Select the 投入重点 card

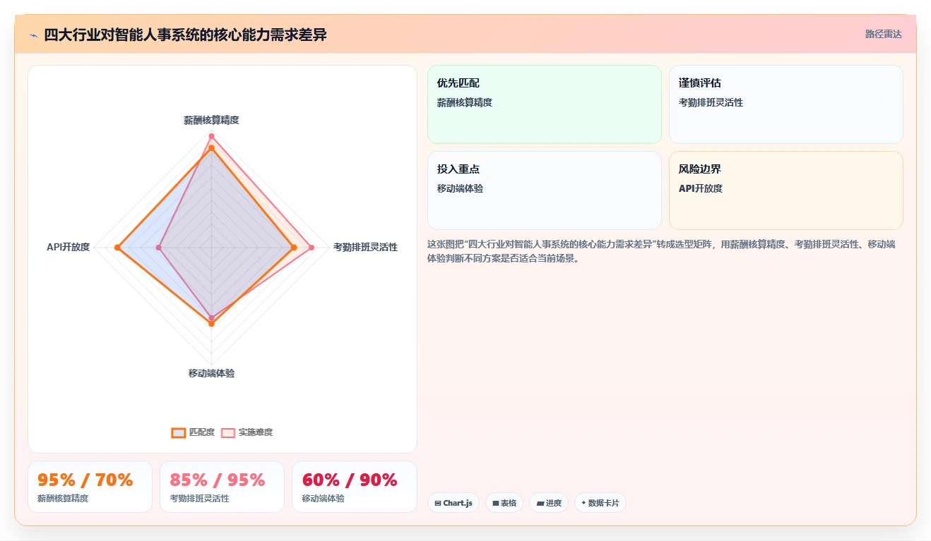(x=545, y=190)
